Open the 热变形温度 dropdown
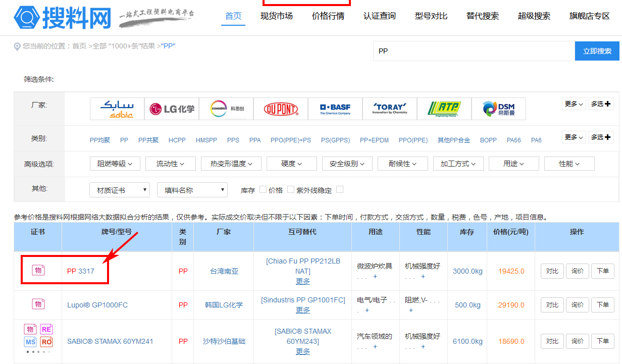The width and height of the screenshot is (622, 364). [x=231, y=164]
